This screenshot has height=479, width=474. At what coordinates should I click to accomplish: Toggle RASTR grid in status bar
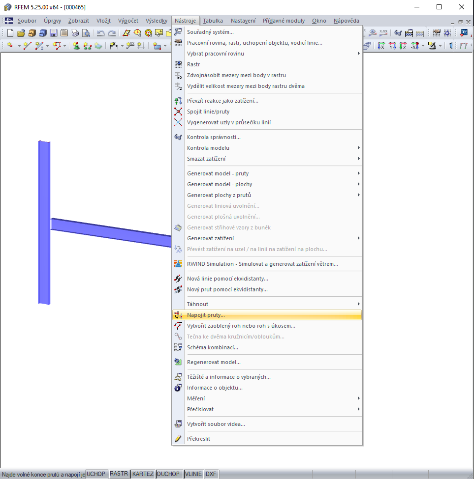coord(120,474)
